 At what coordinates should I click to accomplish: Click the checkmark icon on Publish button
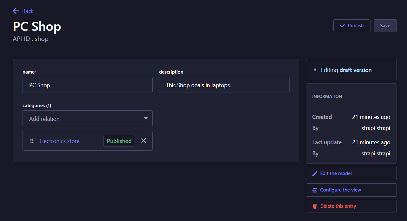click(342, 26)
